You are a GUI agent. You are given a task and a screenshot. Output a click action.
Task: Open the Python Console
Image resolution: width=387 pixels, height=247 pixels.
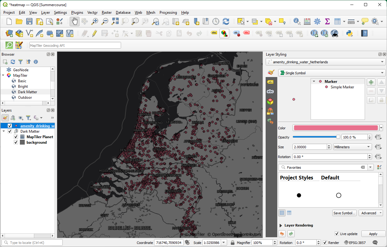[x=349, y=33]
